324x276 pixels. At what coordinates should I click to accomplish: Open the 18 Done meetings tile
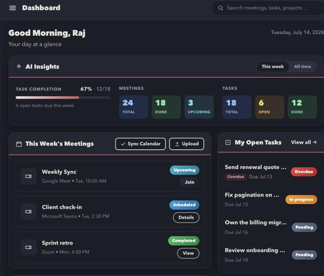166,107
